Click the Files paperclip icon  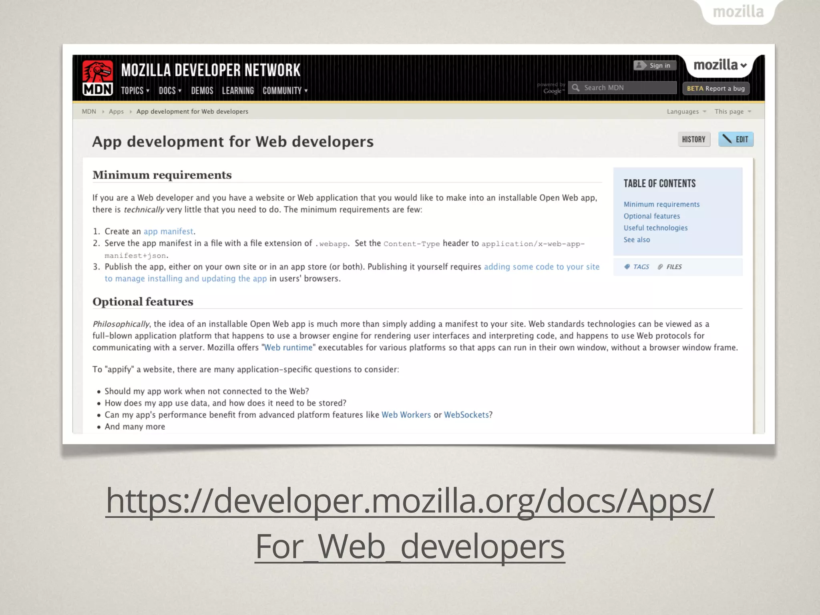[x=660, y=267]
